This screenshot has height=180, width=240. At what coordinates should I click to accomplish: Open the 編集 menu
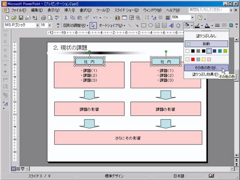[x=37, y=10]
